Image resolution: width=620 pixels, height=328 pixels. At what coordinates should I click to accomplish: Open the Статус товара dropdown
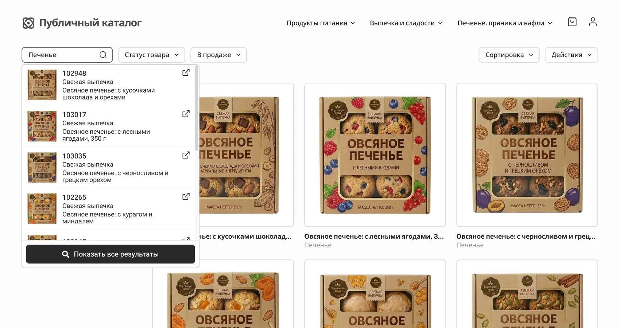[151, 55]
